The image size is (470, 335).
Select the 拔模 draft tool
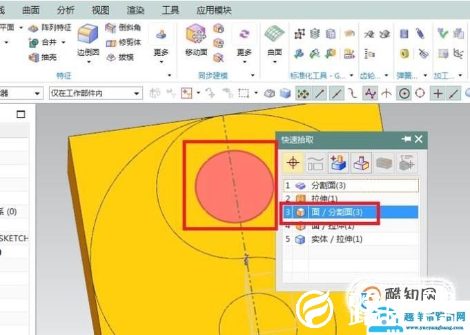120,57
